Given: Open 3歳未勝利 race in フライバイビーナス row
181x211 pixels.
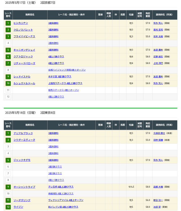Looking at the screenshot, I should (53, 37).
